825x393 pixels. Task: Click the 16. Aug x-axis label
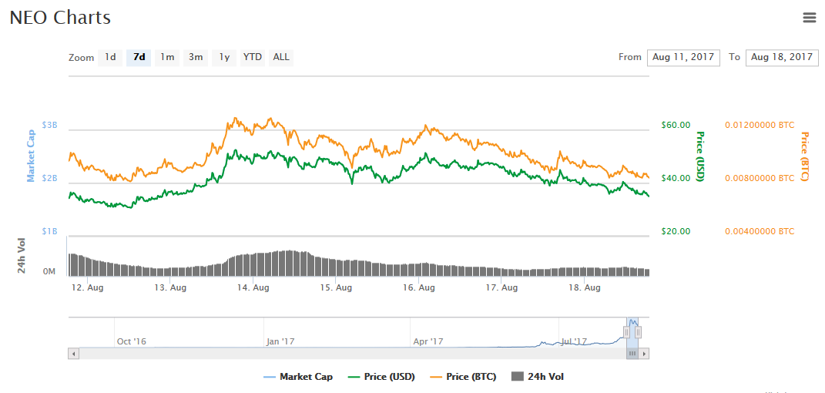[418, 287]
